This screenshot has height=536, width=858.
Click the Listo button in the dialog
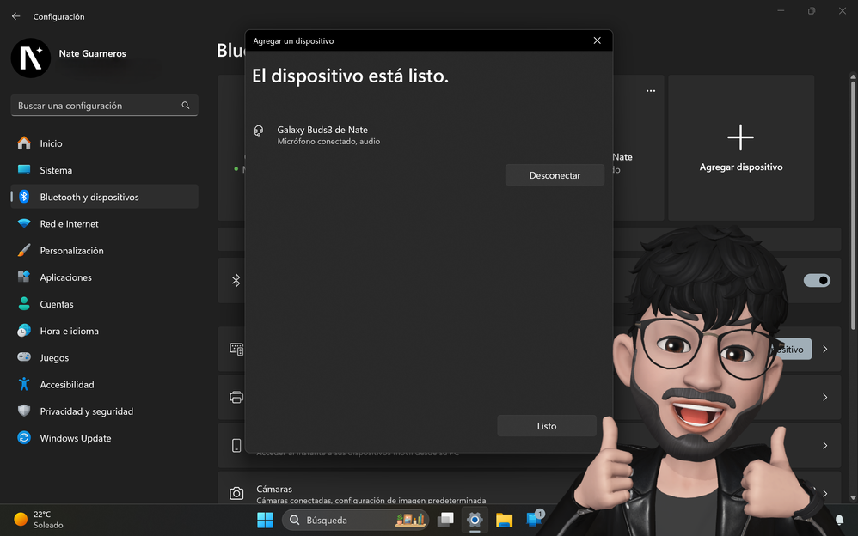point(546,425)
